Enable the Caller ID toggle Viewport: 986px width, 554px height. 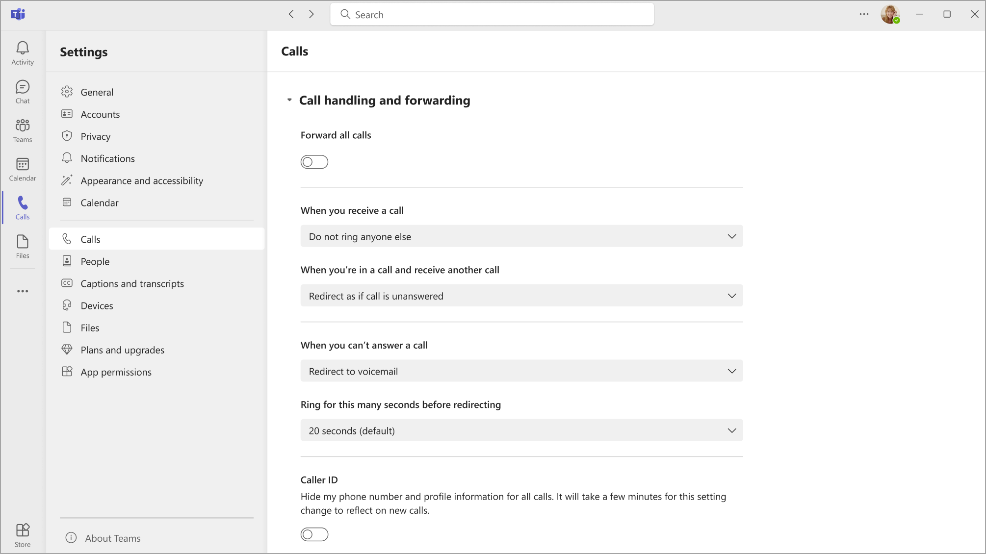pyautogui.click(x=313, y=534)
